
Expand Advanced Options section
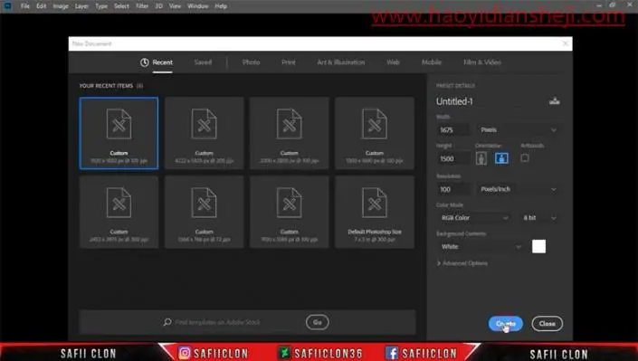(x=462, y=263)
